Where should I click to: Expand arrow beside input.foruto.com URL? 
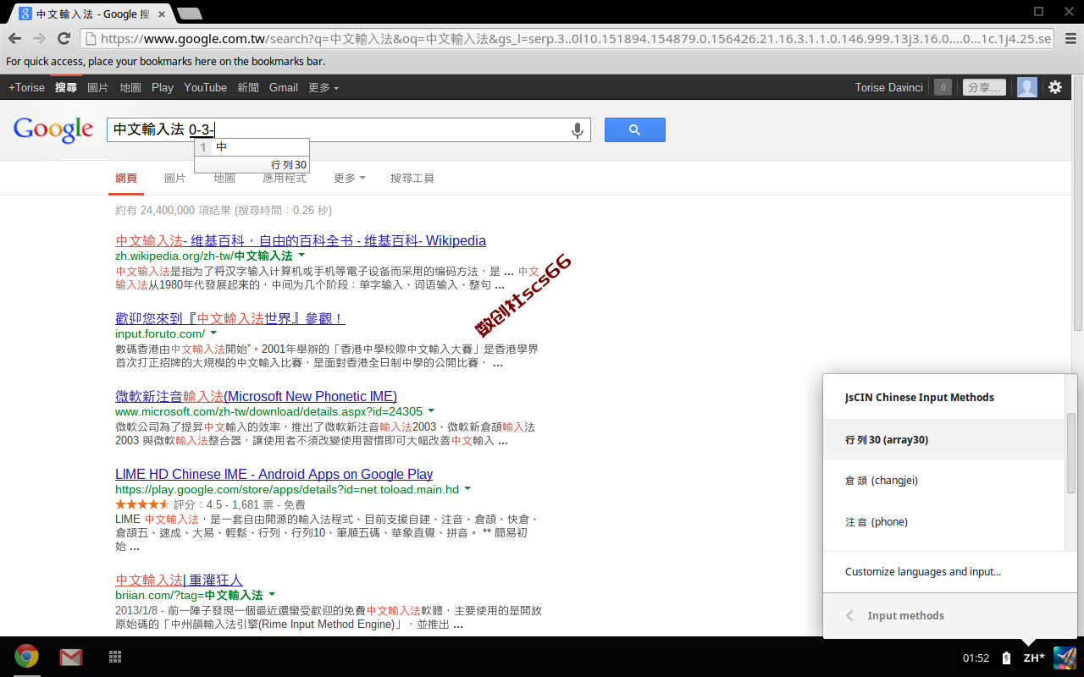tap(214, 333)
